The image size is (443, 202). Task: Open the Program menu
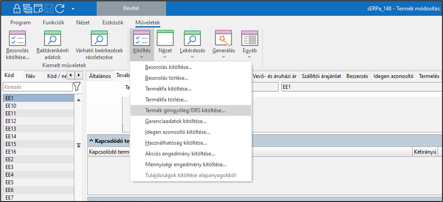[20, 23]
